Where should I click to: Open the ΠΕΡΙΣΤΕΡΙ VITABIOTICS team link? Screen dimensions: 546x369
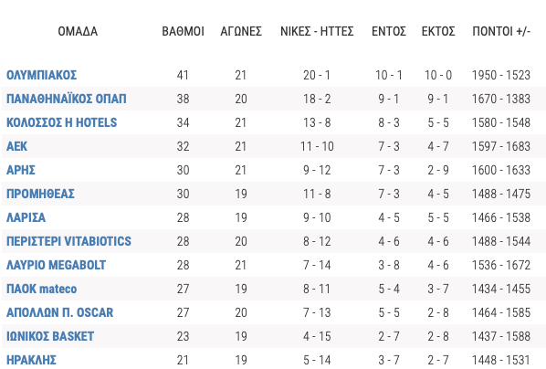pyautogui.click(x=68, y=241)
